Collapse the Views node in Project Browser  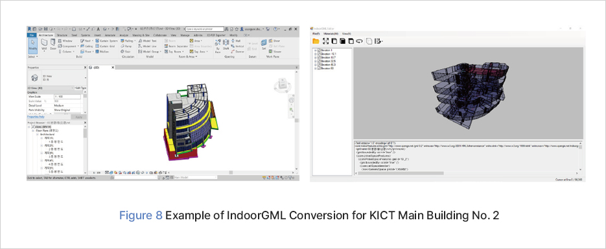(29, 126)
